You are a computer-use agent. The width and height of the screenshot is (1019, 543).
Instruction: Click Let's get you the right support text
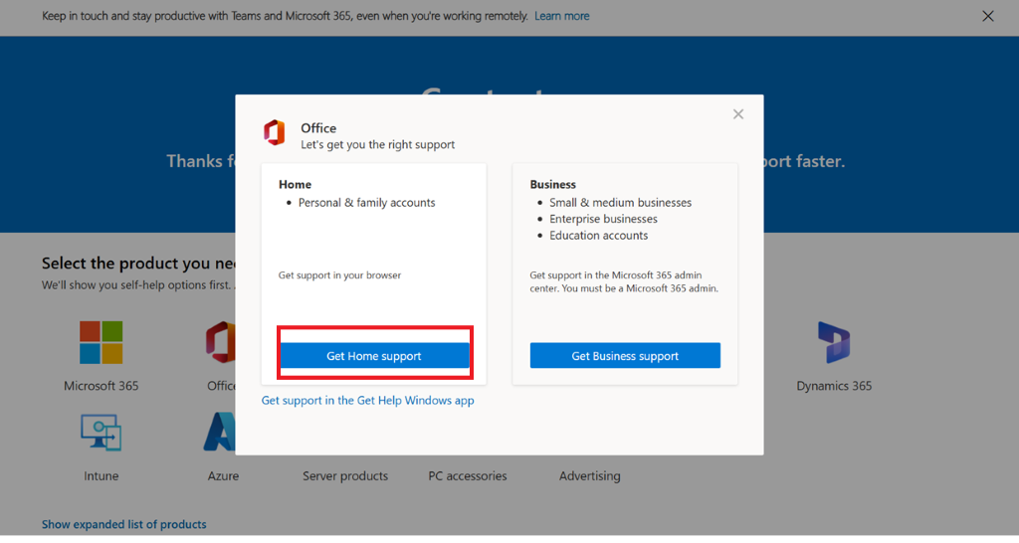[x=377, y=145]
